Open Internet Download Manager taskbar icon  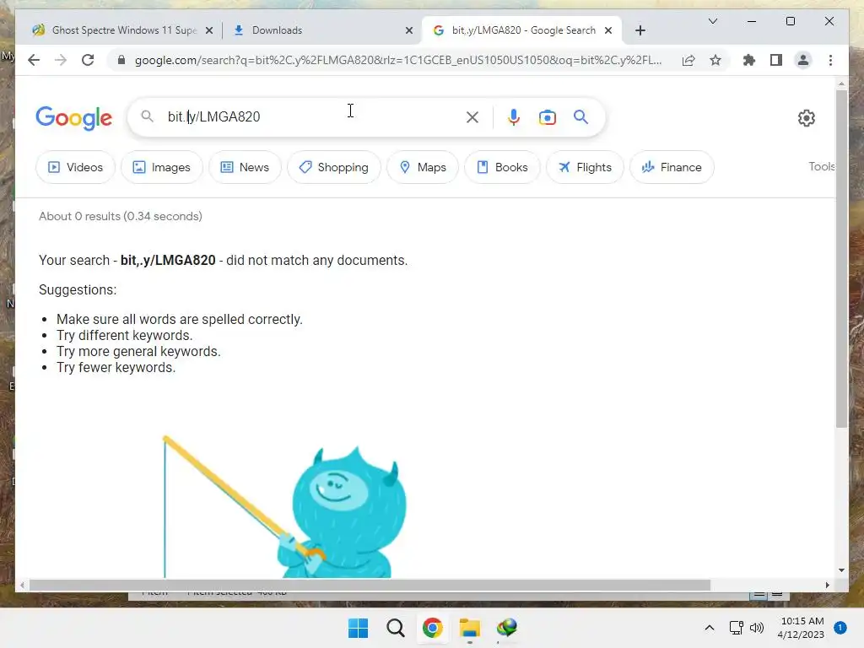click(507, 628)
